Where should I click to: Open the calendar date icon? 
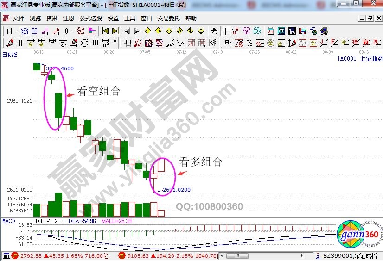pos(271,31)
